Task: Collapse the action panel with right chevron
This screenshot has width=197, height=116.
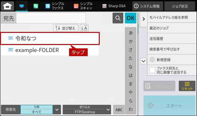Action: 144,19
